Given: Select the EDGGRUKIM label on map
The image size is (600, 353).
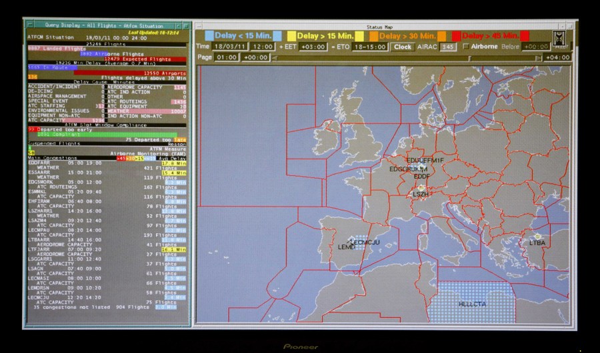Looking at the screenshot, I should (408, 169).
